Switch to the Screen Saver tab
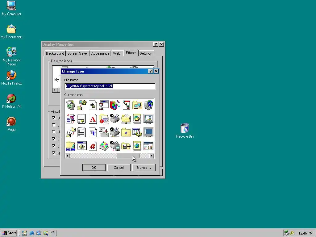This screenshot has height=237, width=316. (77, 53)
